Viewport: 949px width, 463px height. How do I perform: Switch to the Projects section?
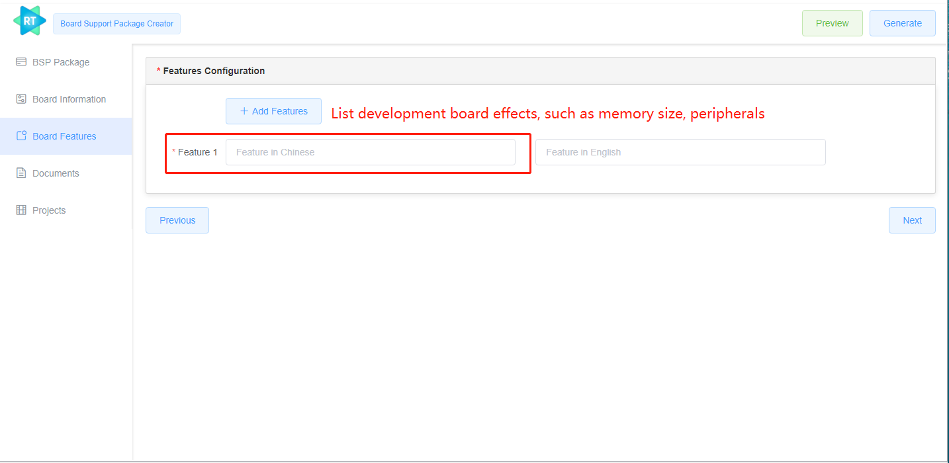click(49, 210)
